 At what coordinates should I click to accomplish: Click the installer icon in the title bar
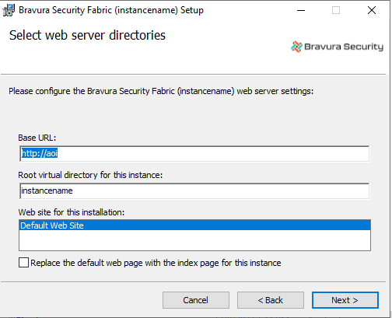9,10
